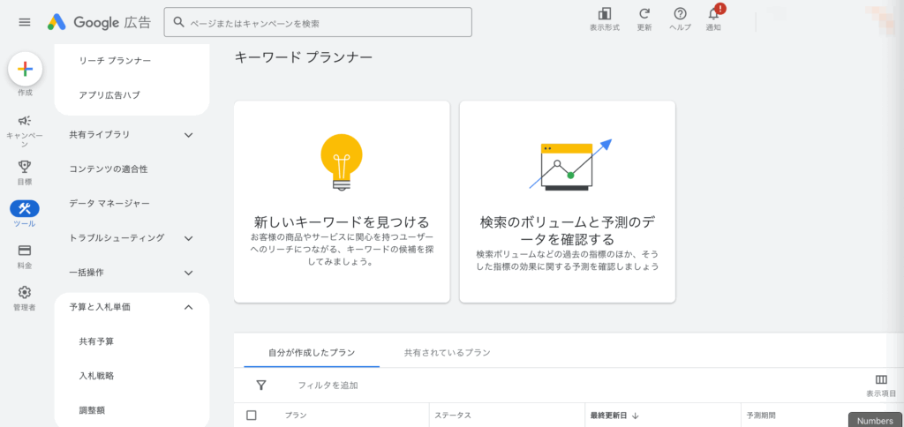Sort by 予測期間 column header
The width and height of the screenshot is (904, 427).
coord(761,416)
